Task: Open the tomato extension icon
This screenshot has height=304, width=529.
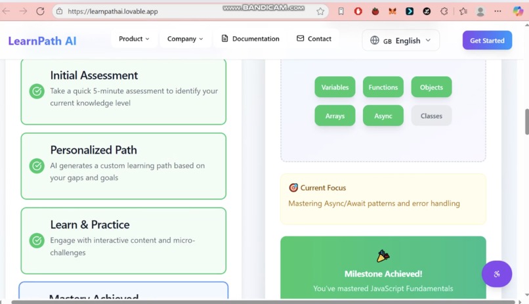Action: pyautogui.click(x=375, y=11)
